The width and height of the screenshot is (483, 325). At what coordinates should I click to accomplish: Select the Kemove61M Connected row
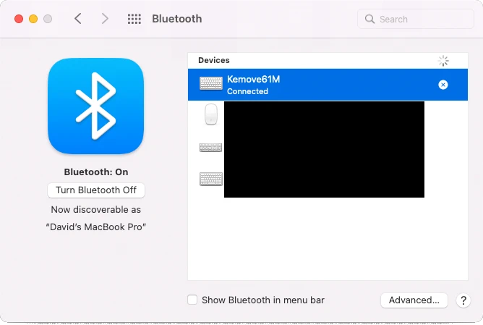tap(325, 85)
